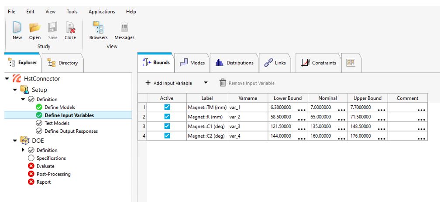440x202 pixels.
Task: Toggle Active checkbox for Magnet::R (mm)
Action: [167, 117]
